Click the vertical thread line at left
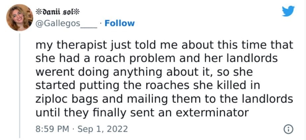The height and width of the screenshot is (140, 306). [x=20, y=86]
